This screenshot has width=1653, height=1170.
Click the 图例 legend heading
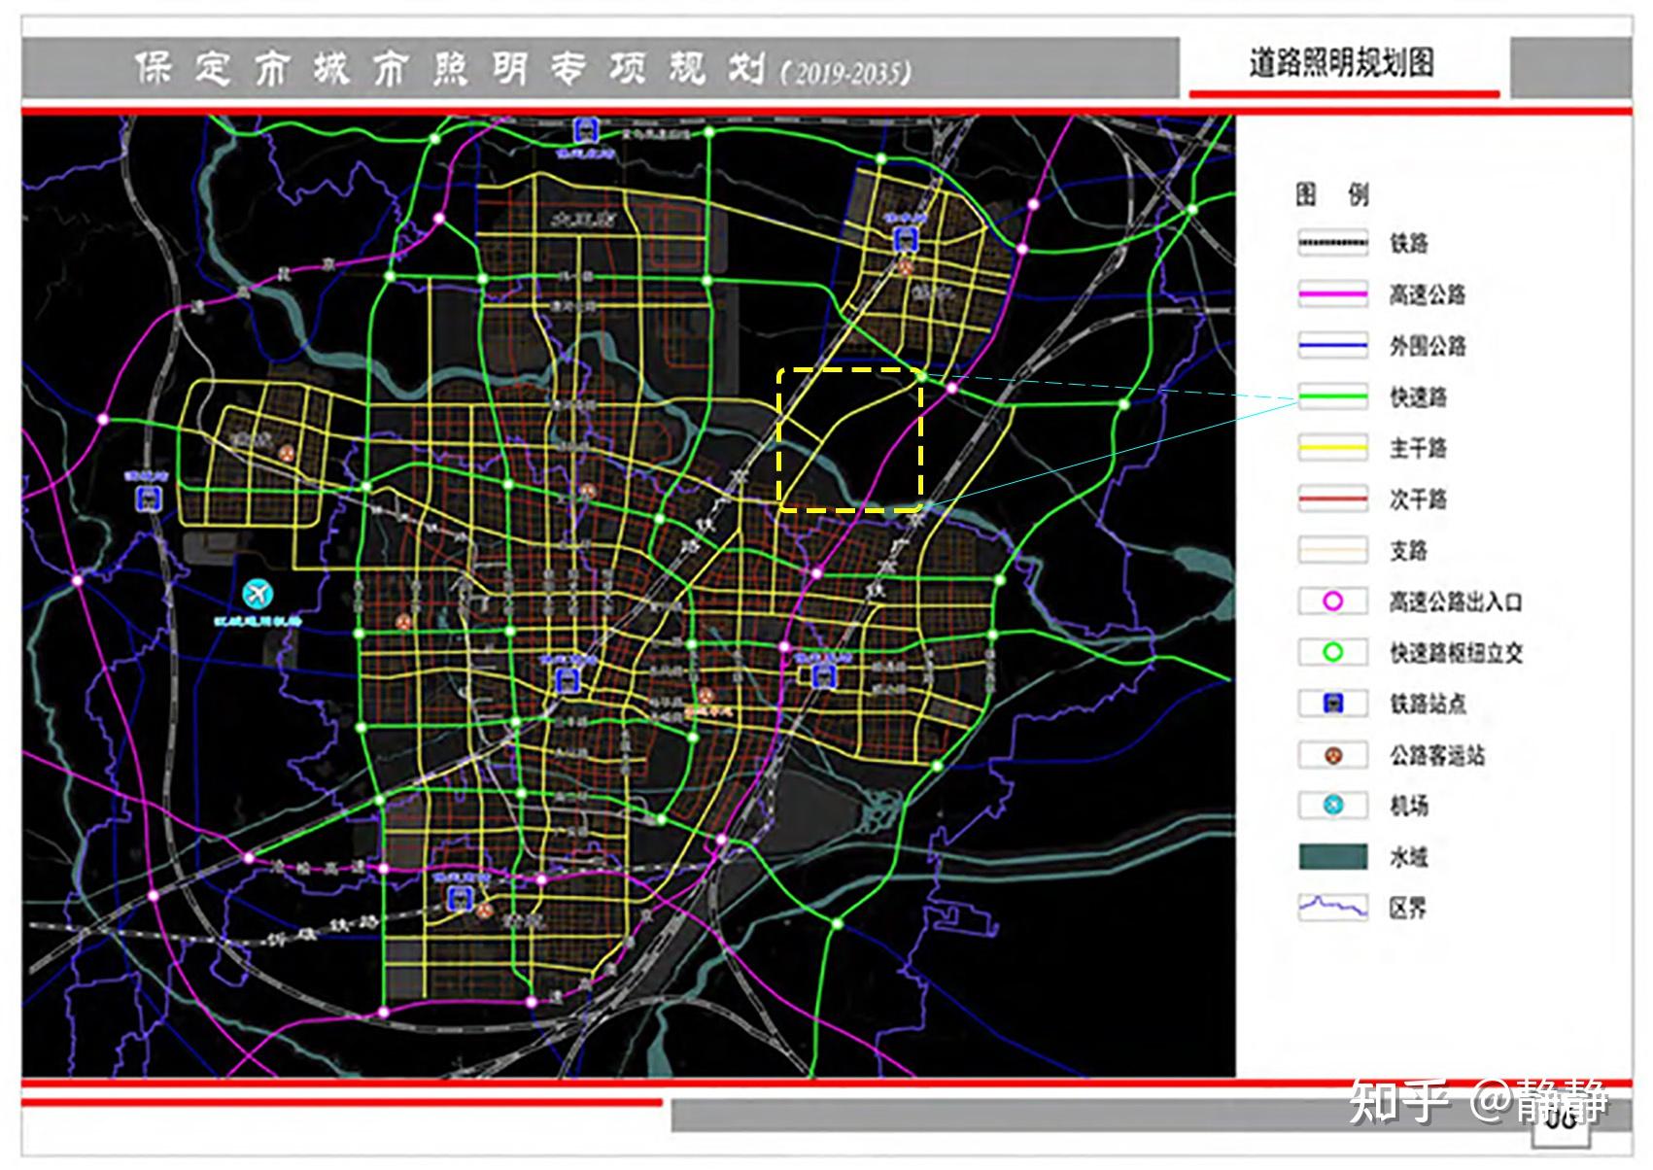(x=1332, y=194)
